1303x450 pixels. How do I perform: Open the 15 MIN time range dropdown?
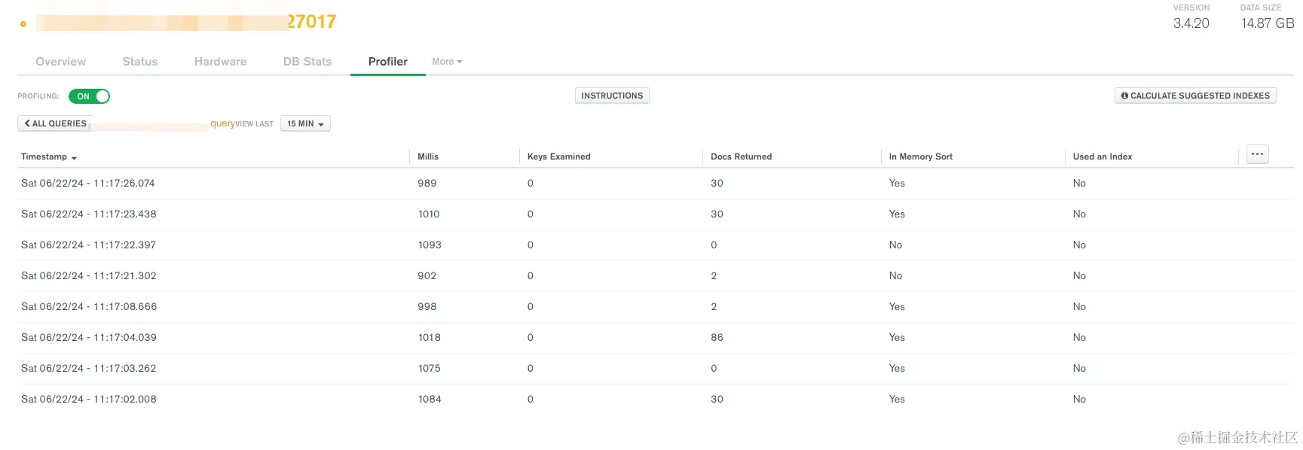(x=305, y=124)
